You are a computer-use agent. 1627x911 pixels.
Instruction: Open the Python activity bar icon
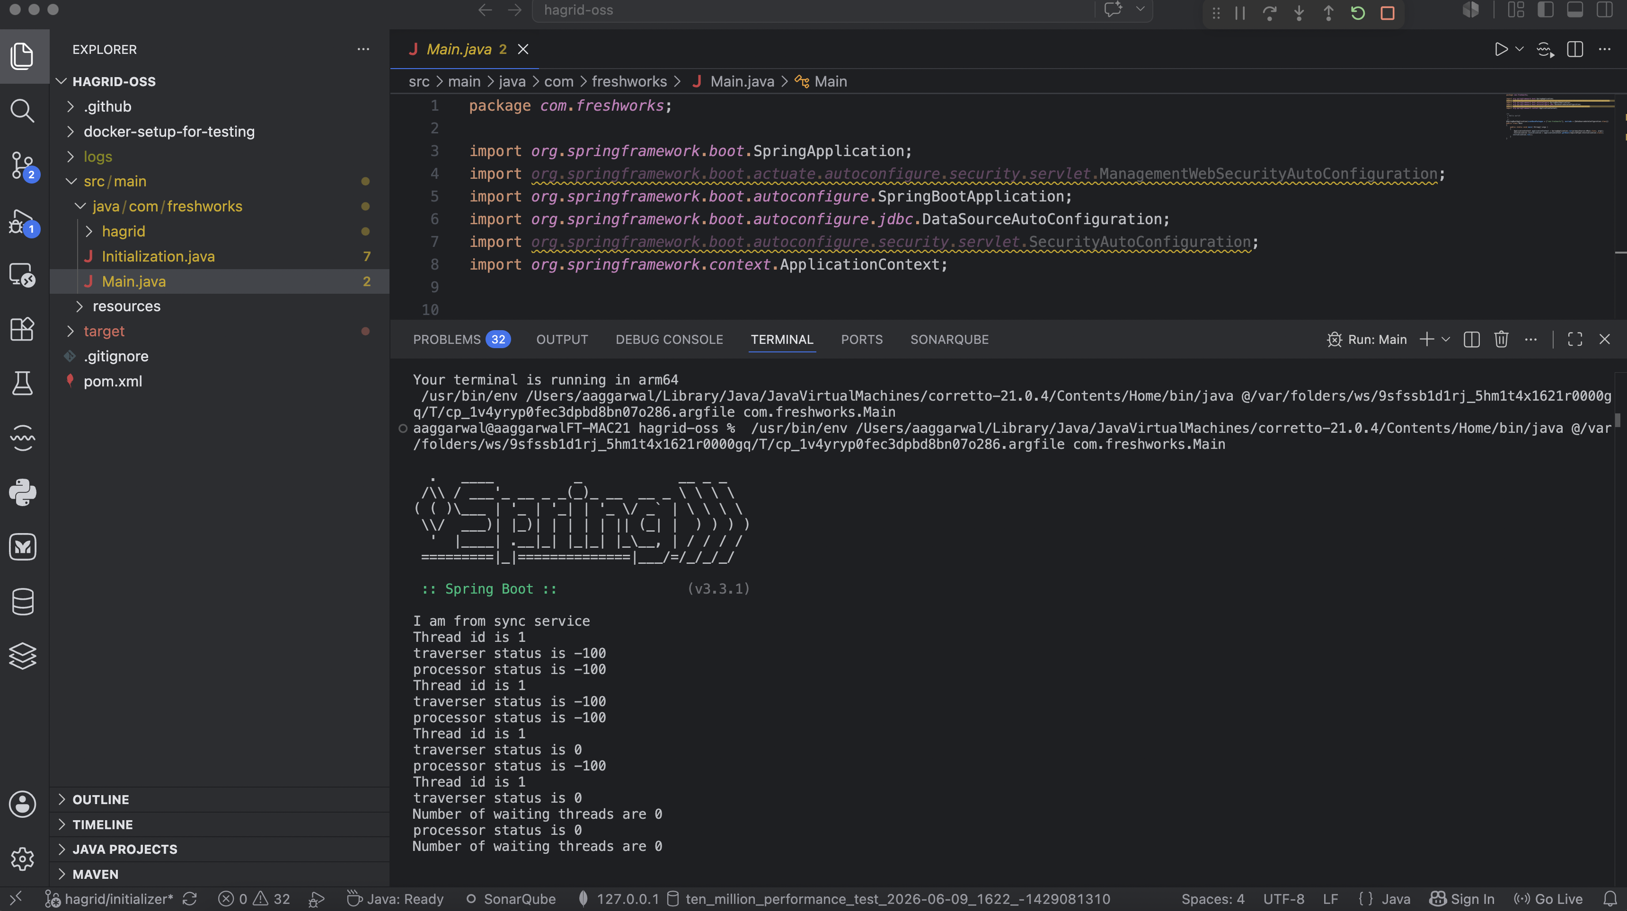coord(23,492)
